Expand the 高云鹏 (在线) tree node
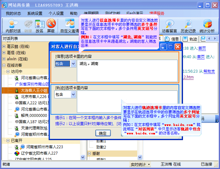This screenshot has height=169, width=220. [4, 46]
